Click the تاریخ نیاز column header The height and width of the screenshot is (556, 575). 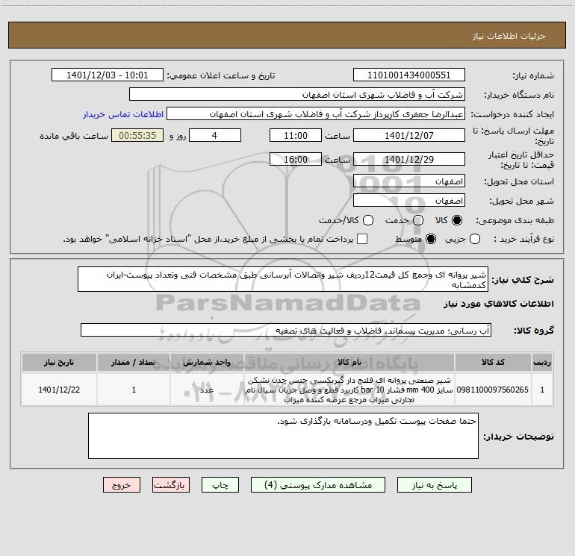coord(59,362)
